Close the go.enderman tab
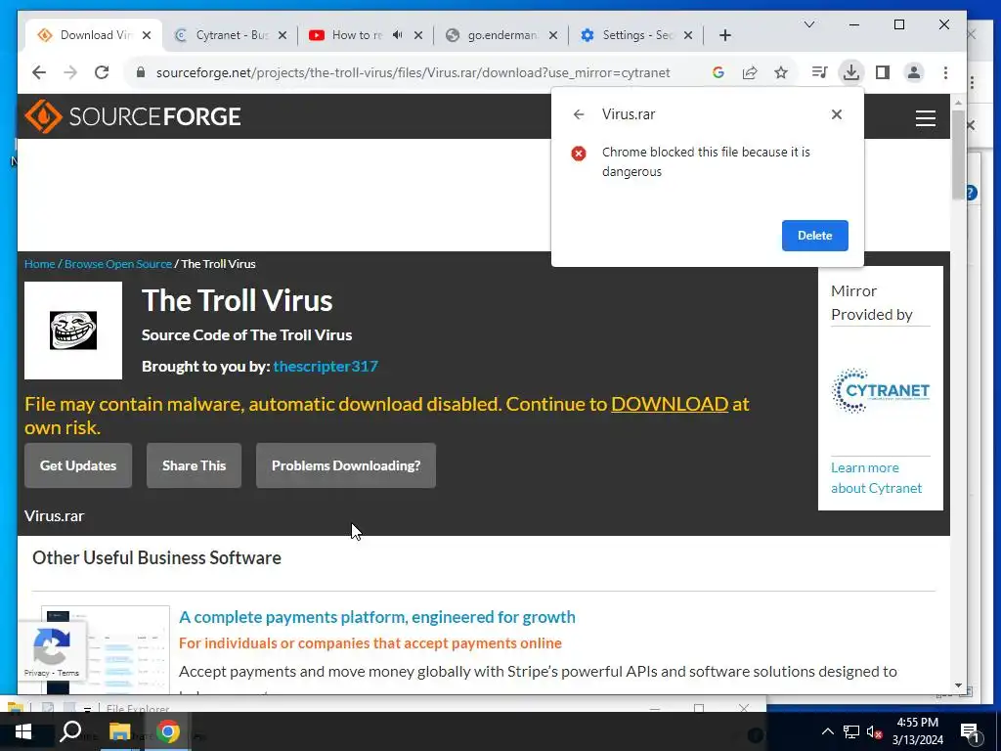This screenshot has width=1001, height=751. point(553,35)
